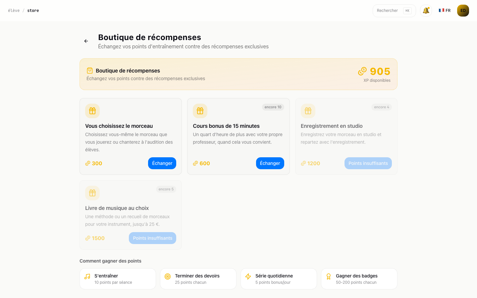477x298 pixels.
Task: Click the encore 10 stock badge
Action: tap(273, 107)
